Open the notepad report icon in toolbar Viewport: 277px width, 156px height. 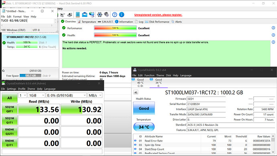point(77,15)
